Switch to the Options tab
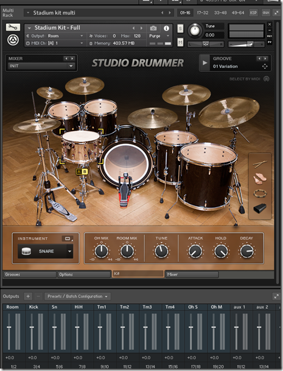 click(84, 275)
